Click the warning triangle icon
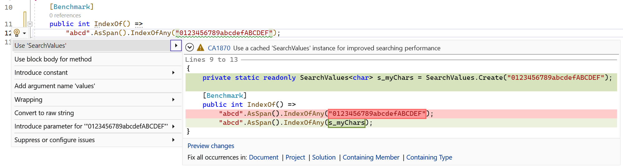 point(200,48)
